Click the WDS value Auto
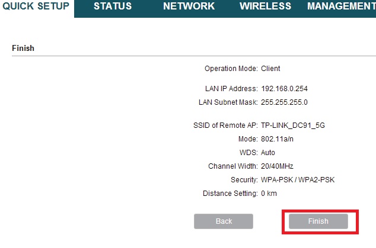The width and height of the screenshot is (376, 248). coord(268,153)
